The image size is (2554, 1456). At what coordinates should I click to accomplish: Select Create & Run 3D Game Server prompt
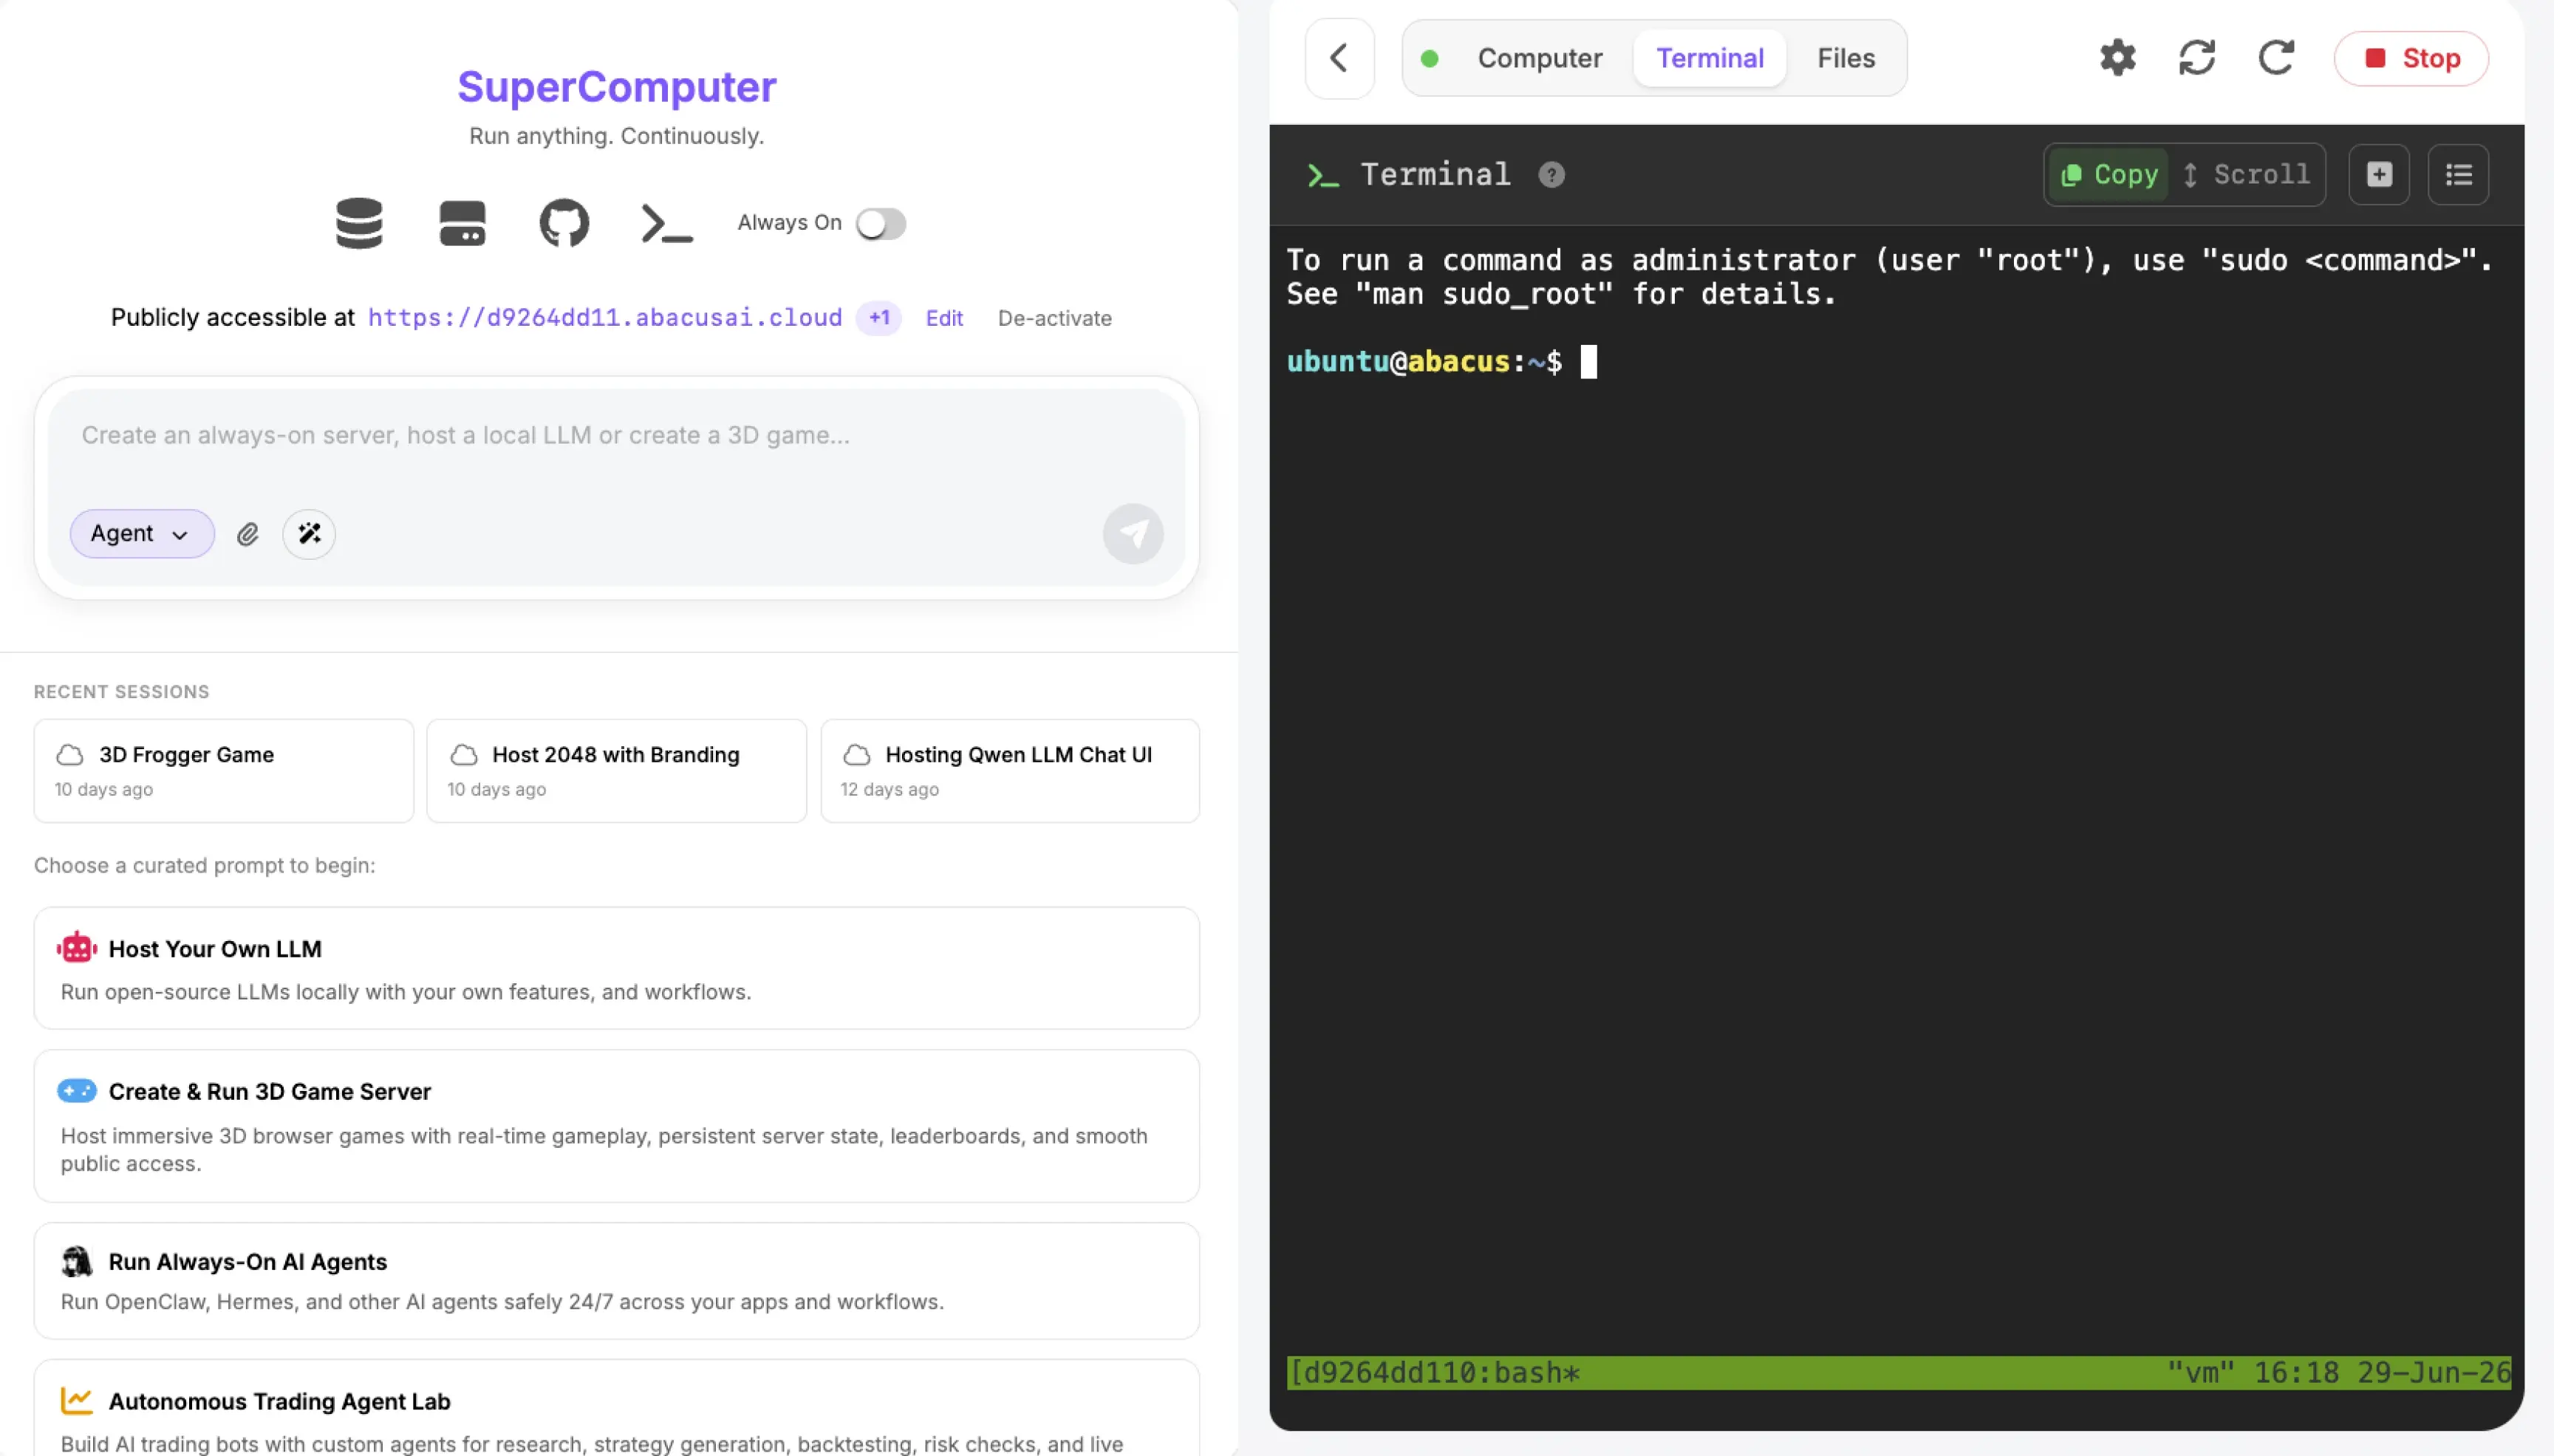tap(617, 1126)
